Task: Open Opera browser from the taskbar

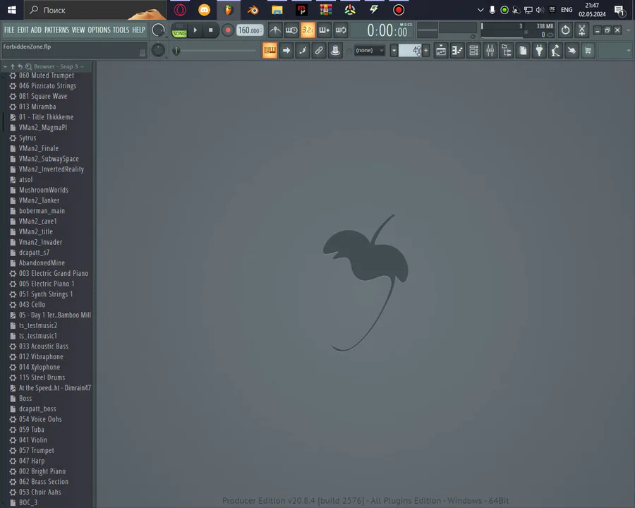Action: click(x=180, y=10)
